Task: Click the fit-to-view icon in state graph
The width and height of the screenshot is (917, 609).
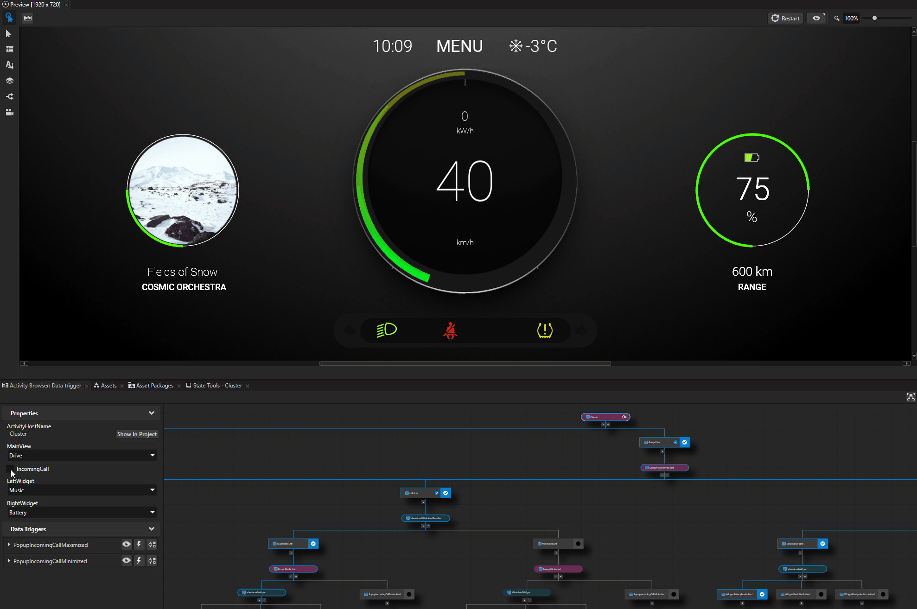Action: pos(911,397)
